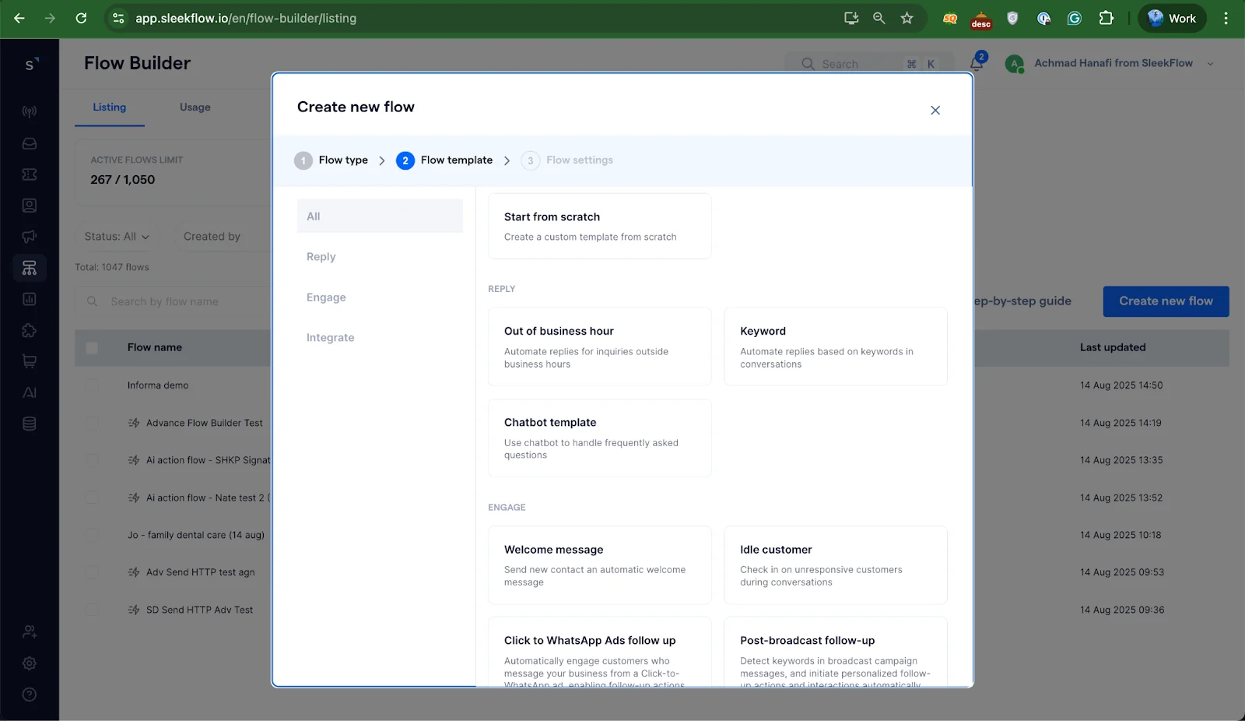Choose the Idle customer template
Image resolution: width=1245 pixels, height=721 pixels.
pyautogui.click(x=836, y=565)
